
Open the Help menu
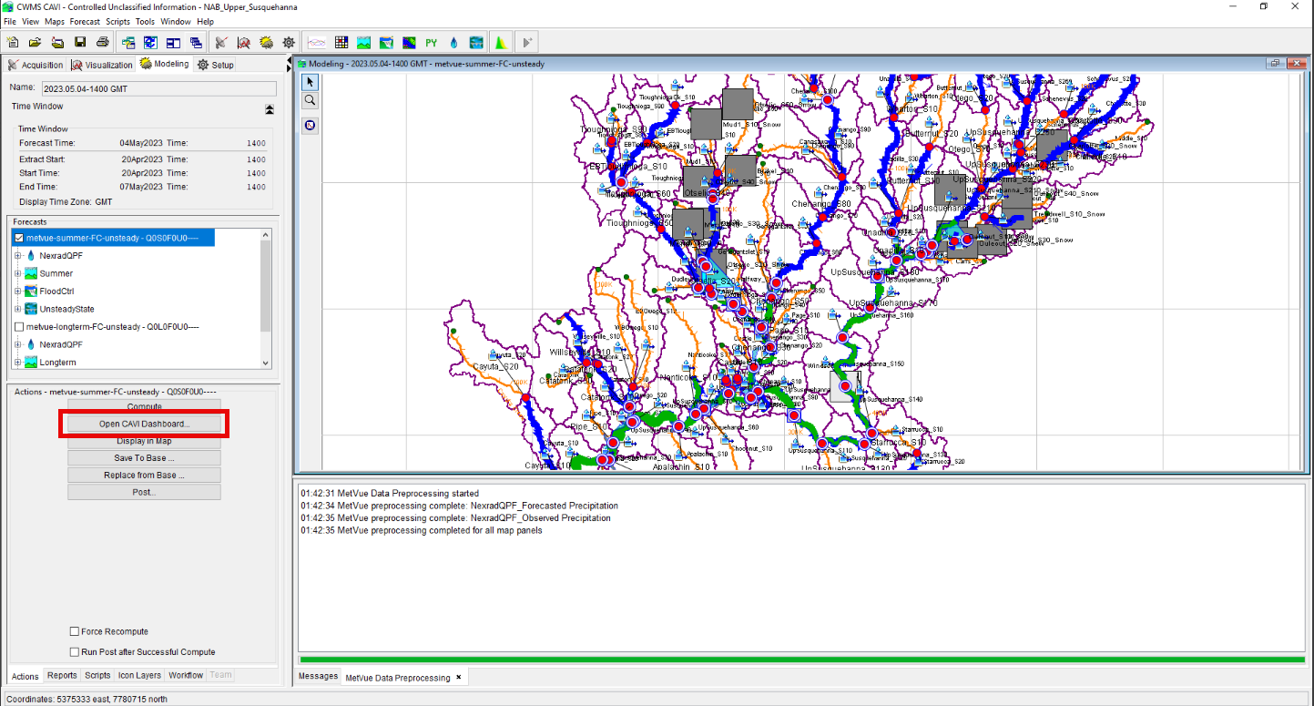click(x=205, y=21)
